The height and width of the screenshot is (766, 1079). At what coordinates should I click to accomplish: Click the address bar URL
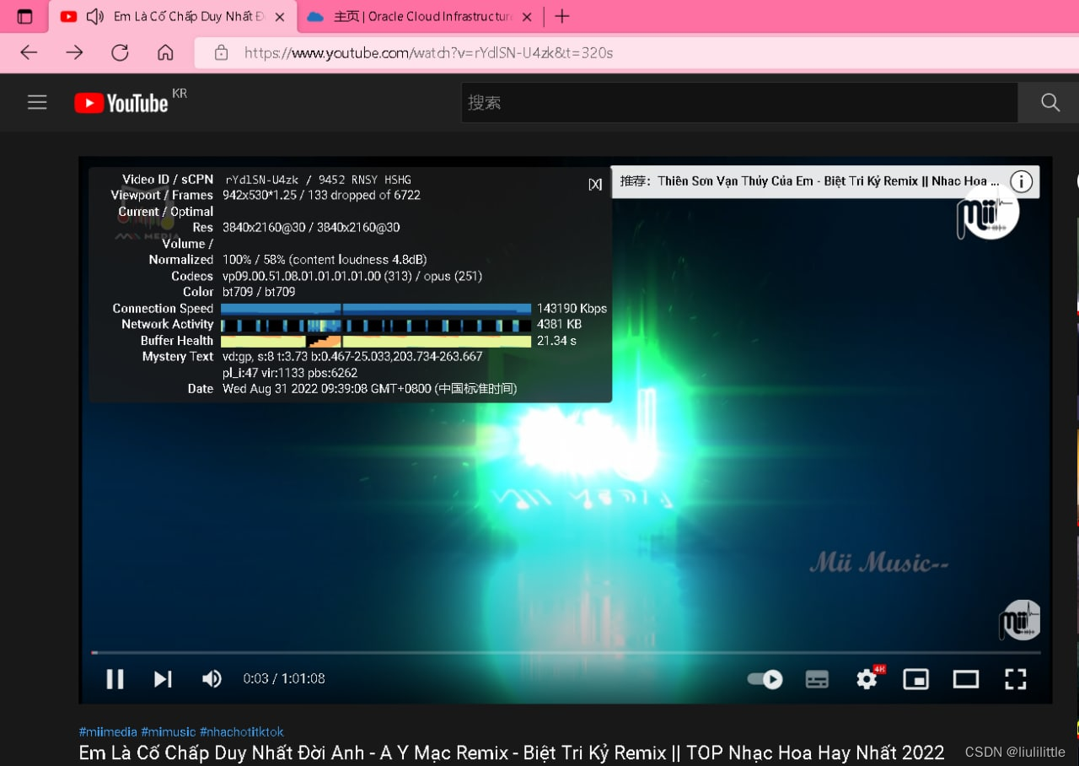coord(428,53)
